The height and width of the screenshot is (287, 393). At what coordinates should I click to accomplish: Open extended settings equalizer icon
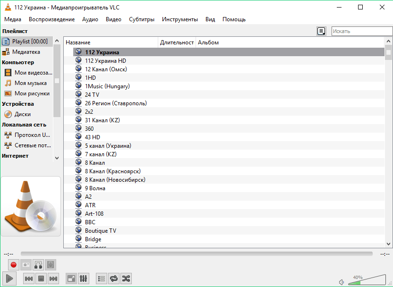point(84,279)
